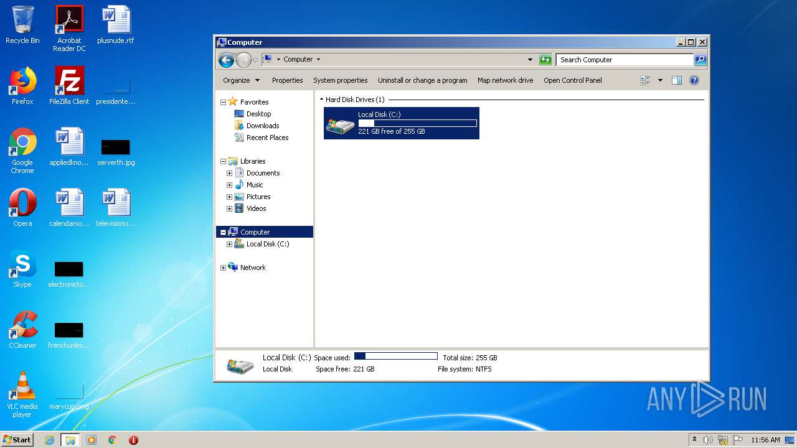Click the Computer address bar breadcrumb
The image size is (797, 448).
[298, 60]
